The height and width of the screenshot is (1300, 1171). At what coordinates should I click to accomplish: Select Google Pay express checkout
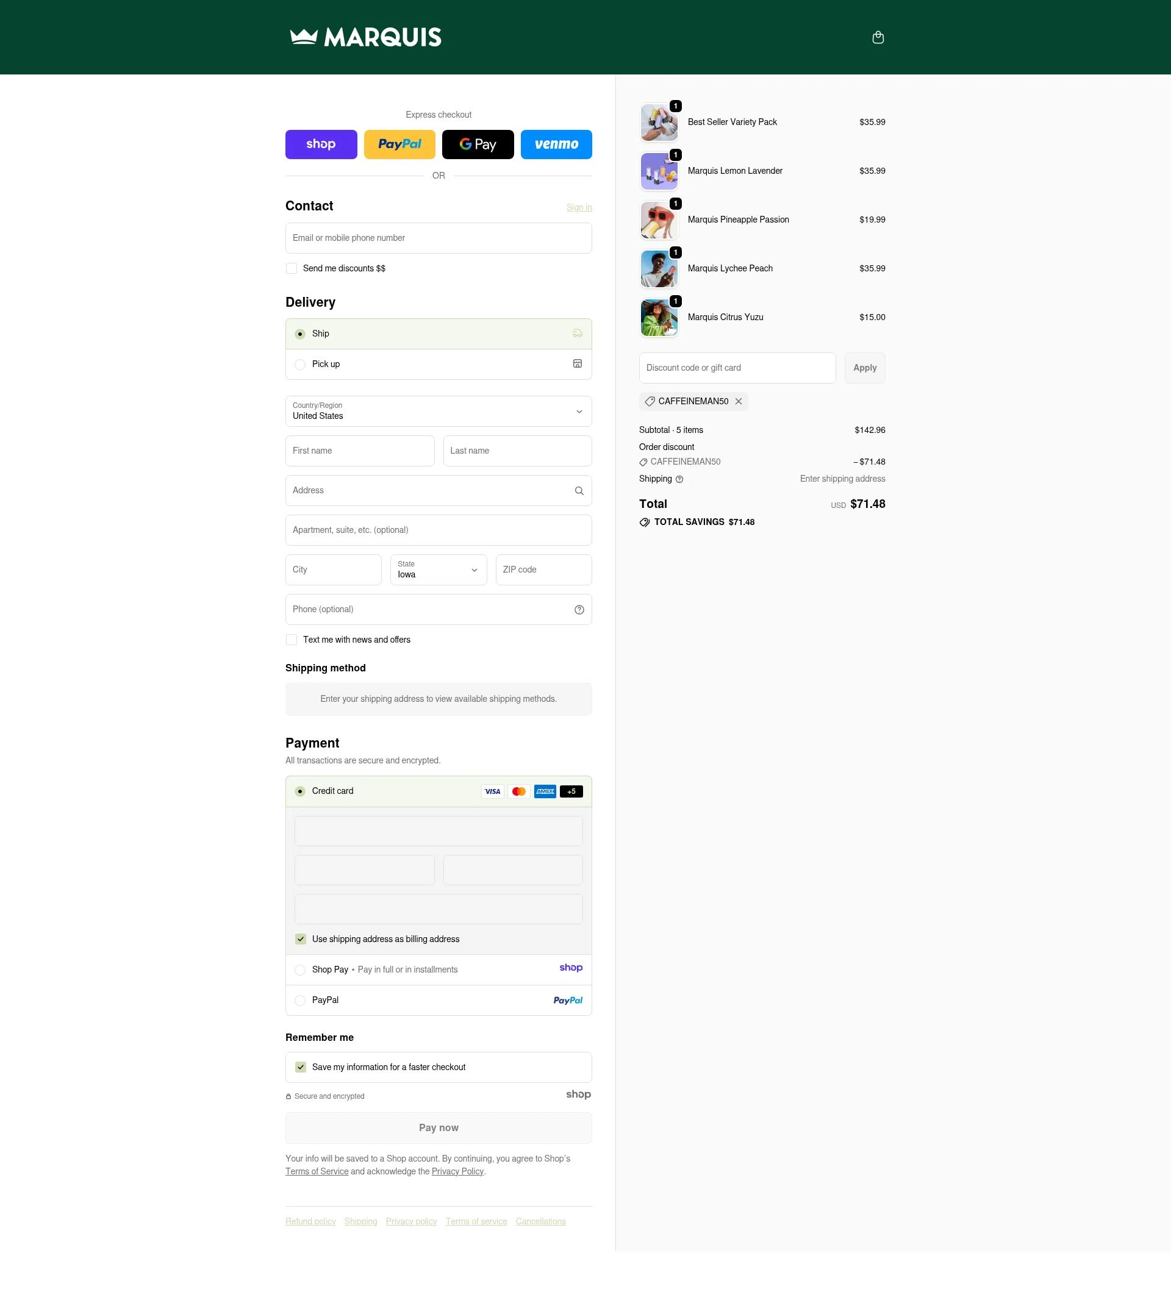click(478, 144)
